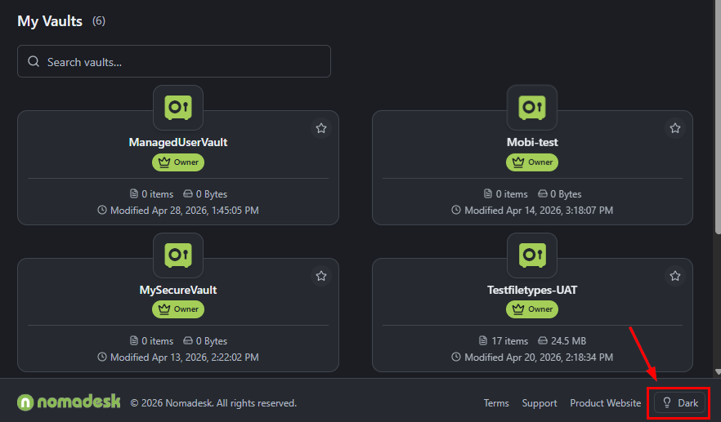Image resolution: width=721 pixels, height=422 pixels.
Task: Click the Owner badge on MySecureVault
Action: click(177, 310)
